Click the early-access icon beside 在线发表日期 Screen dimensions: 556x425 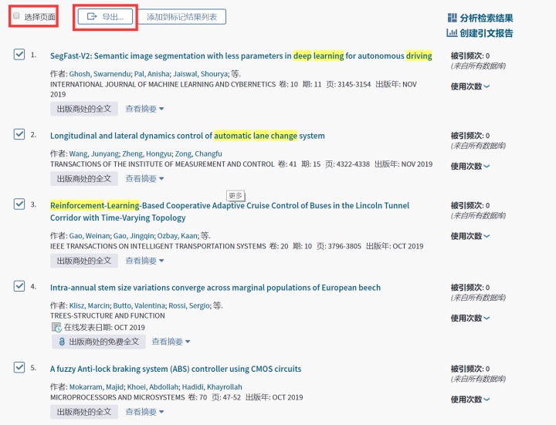[56, 327]
